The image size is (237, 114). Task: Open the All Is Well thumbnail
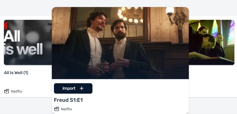tap(28, 42)
